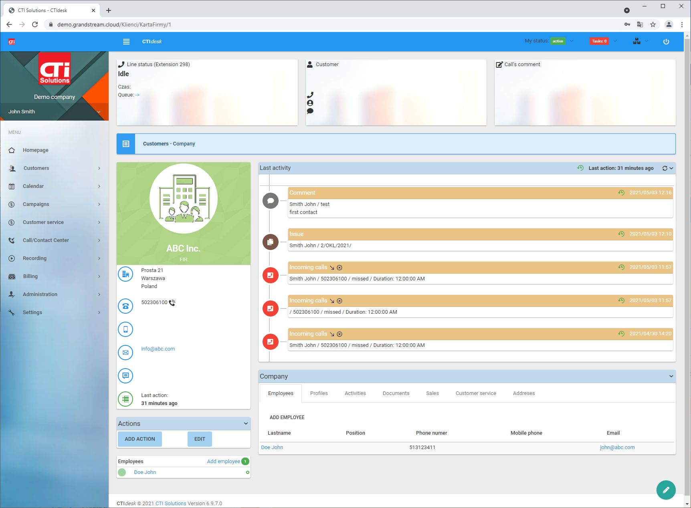Open Chrome profile avatar

click(x=669, y=24)
